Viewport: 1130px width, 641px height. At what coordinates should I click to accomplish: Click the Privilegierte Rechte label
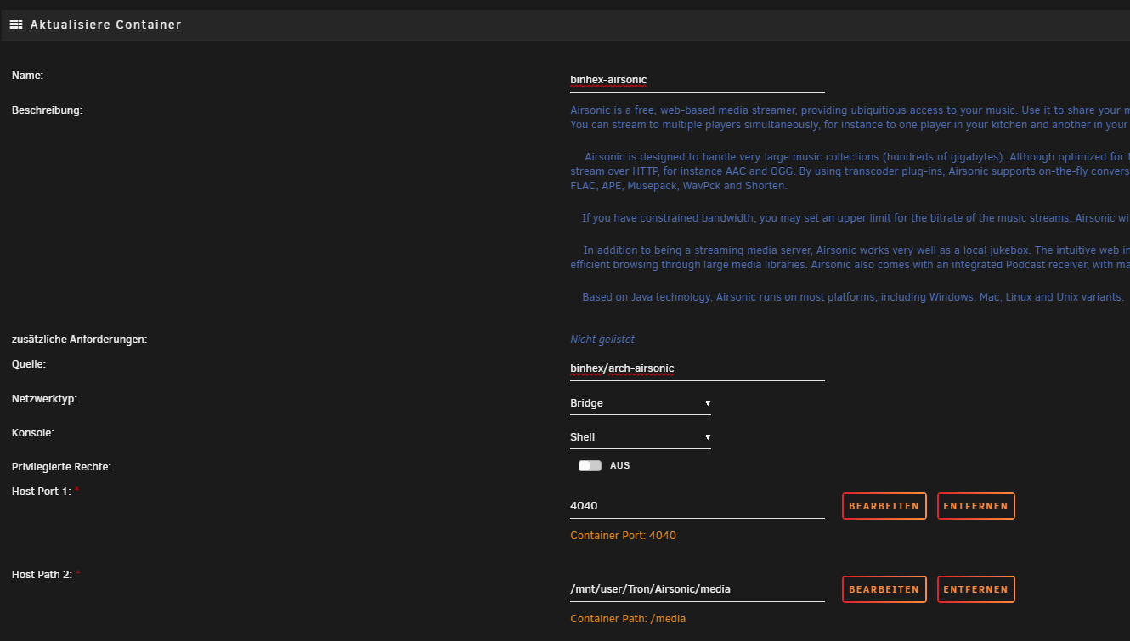[x=61, y=467]
